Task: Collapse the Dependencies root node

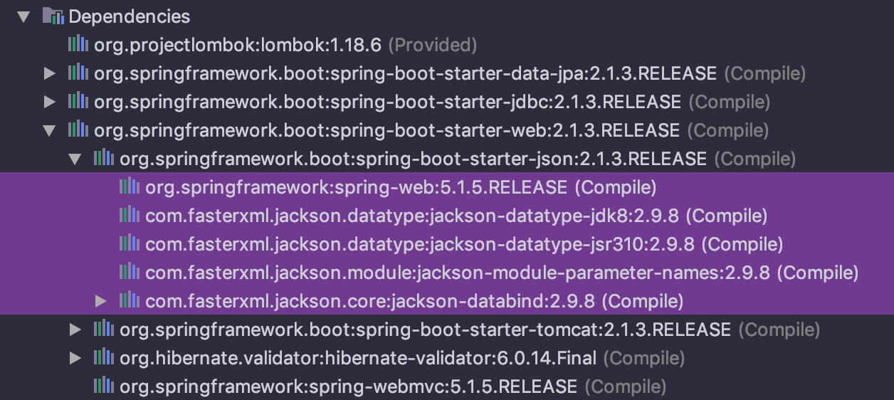Action: (24, 16)
